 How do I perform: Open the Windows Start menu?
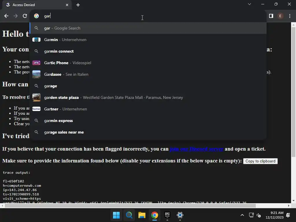(x=116, y=215)
